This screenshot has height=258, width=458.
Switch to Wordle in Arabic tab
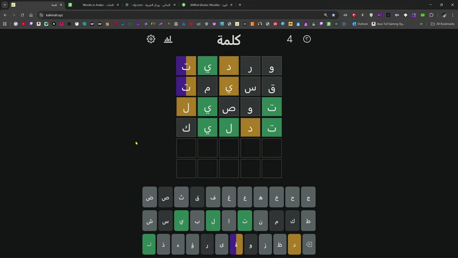94,5
